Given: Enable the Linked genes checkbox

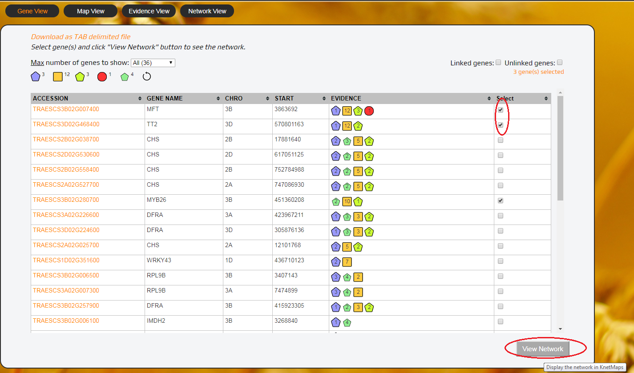Looking at the screenshot, I should [x=498, y=62].
